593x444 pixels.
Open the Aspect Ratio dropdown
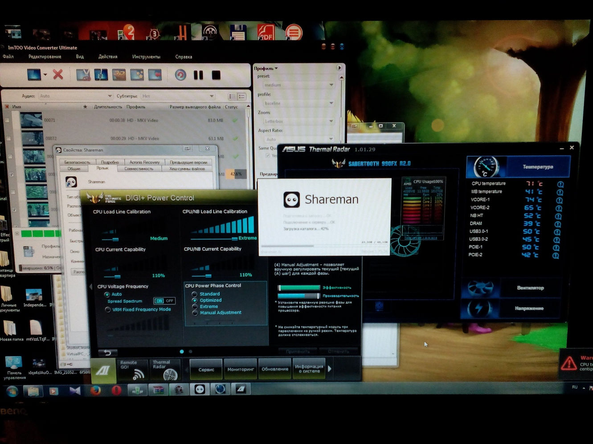pos(299,139)
